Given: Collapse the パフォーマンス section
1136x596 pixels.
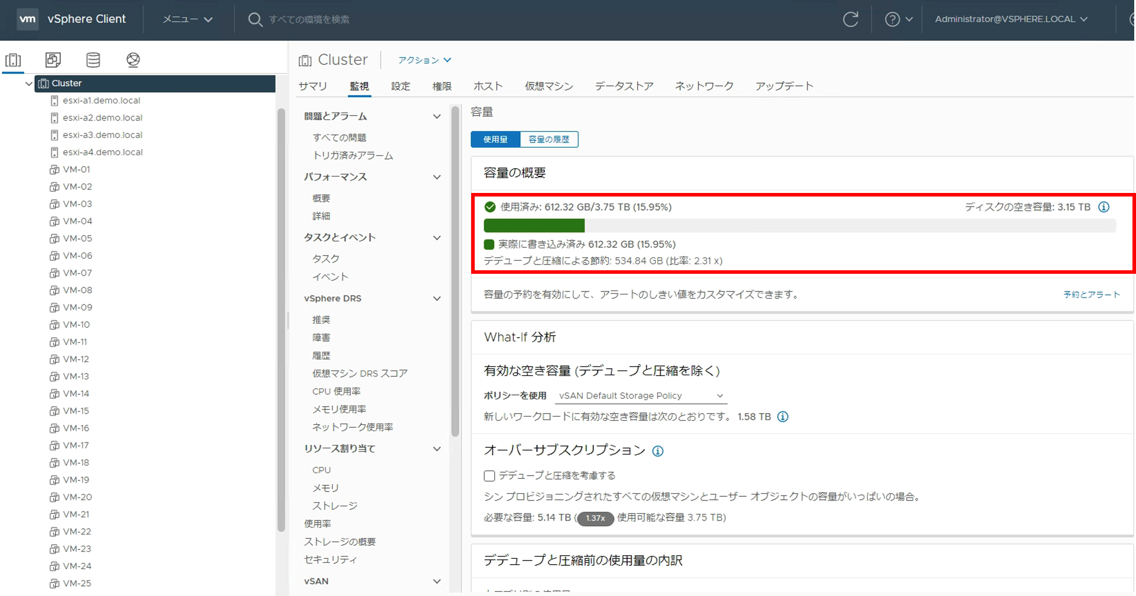Looking at the screenshot, I should 437,177.
